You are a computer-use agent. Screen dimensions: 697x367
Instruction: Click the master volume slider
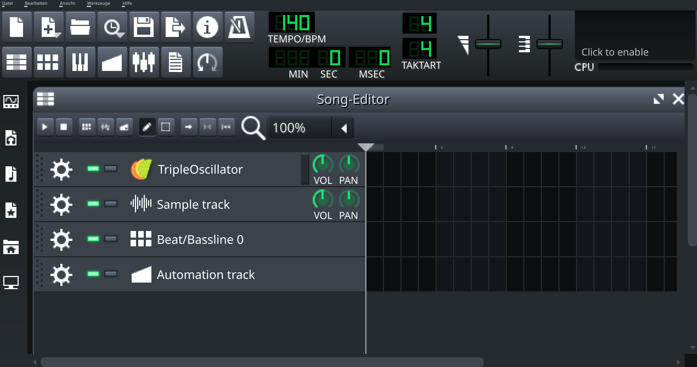pos(488,44)
